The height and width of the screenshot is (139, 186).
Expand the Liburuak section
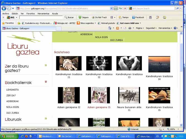click(x=46, y=118)
